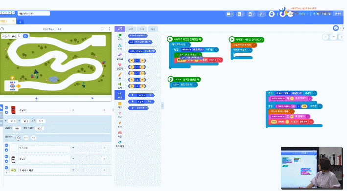Run the project with the play button
The height and width of the screenshot is (191, 347).
point(93,98)
